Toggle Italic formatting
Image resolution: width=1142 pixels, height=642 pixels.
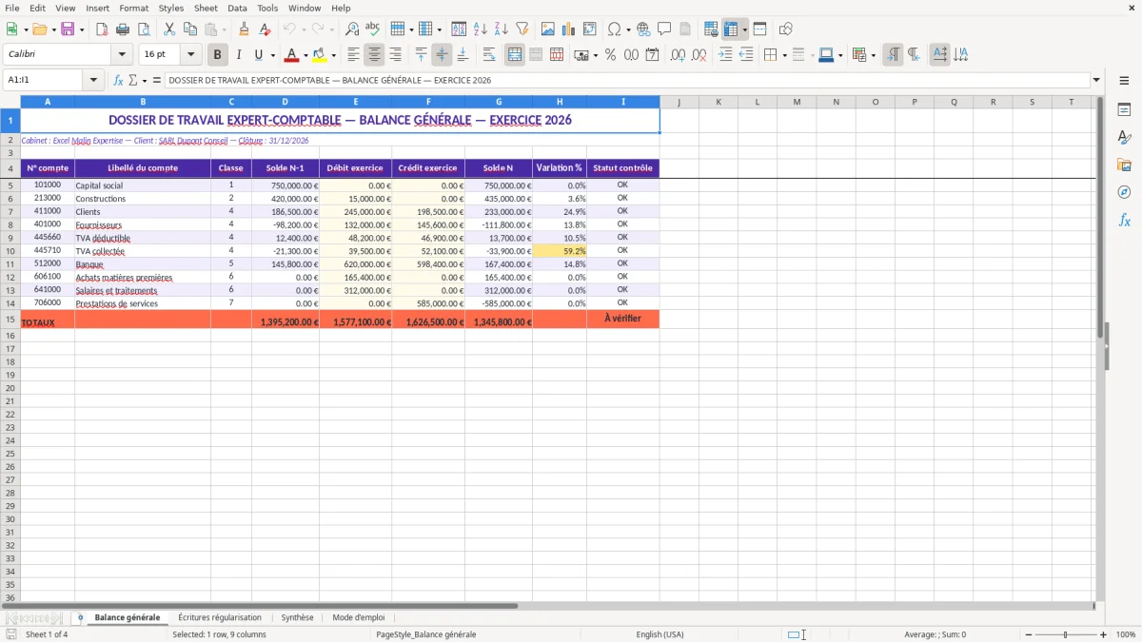239,55
